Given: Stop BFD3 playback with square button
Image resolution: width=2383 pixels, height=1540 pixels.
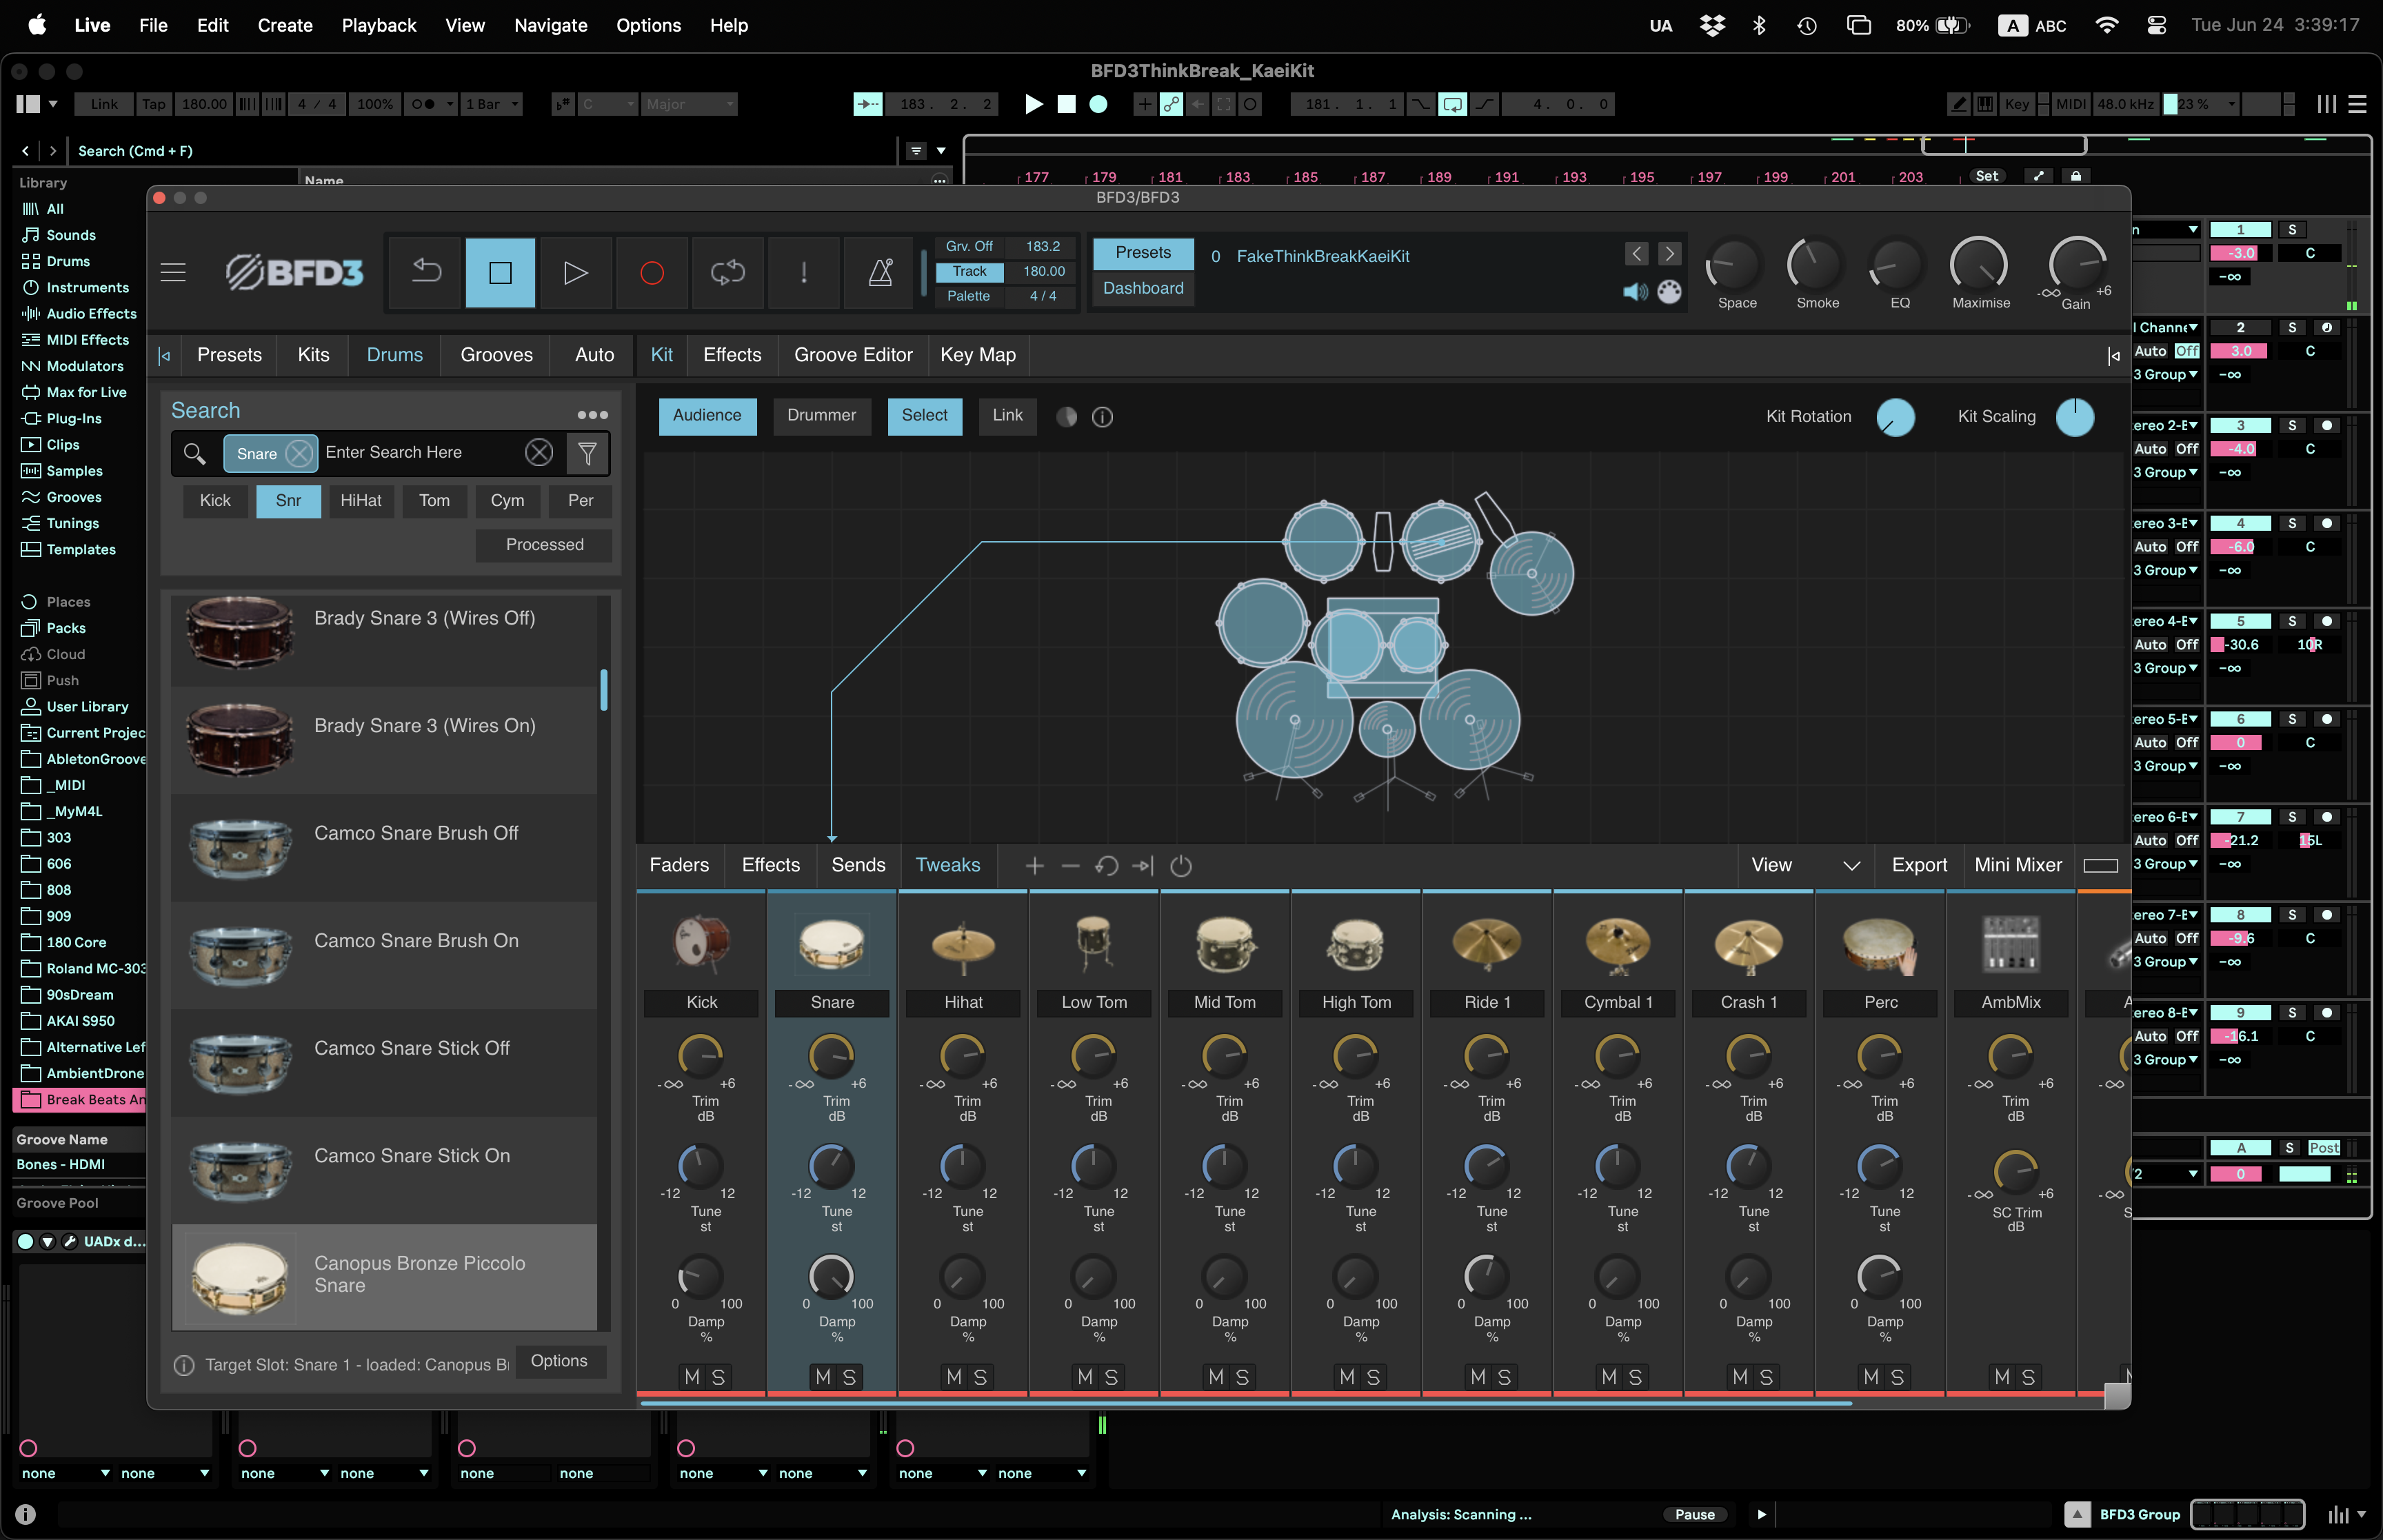Looking at the screenshot, I should tap(500, 272).
